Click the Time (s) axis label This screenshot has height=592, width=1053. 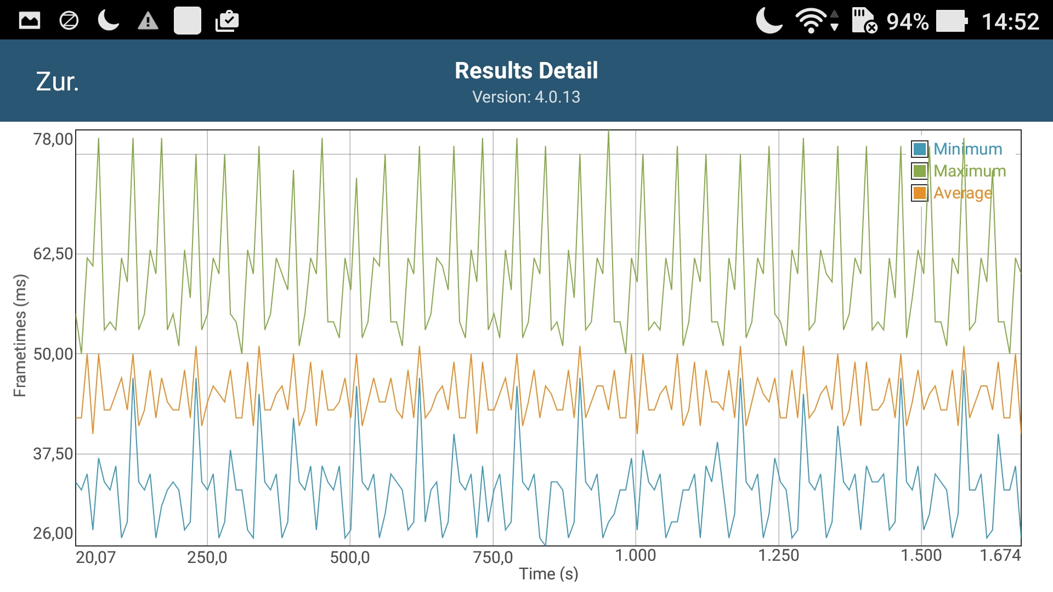coord(548,574)
